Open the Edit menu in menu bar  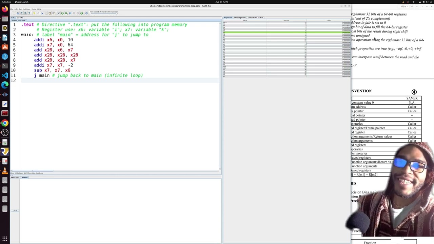[16, 9]
